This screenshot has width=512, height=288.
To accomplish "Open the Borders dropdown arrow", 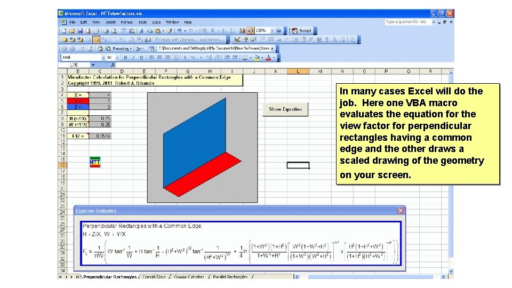I will (x=251, y=58).
